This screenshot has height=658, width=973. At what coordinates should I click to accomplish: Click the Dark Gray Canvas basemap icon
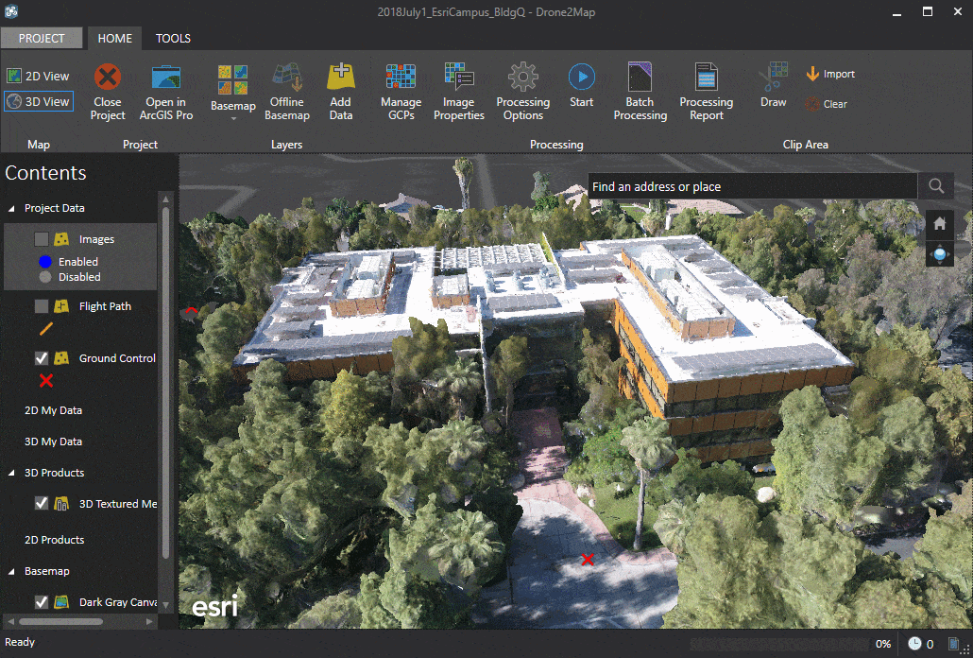click(60, 601)
